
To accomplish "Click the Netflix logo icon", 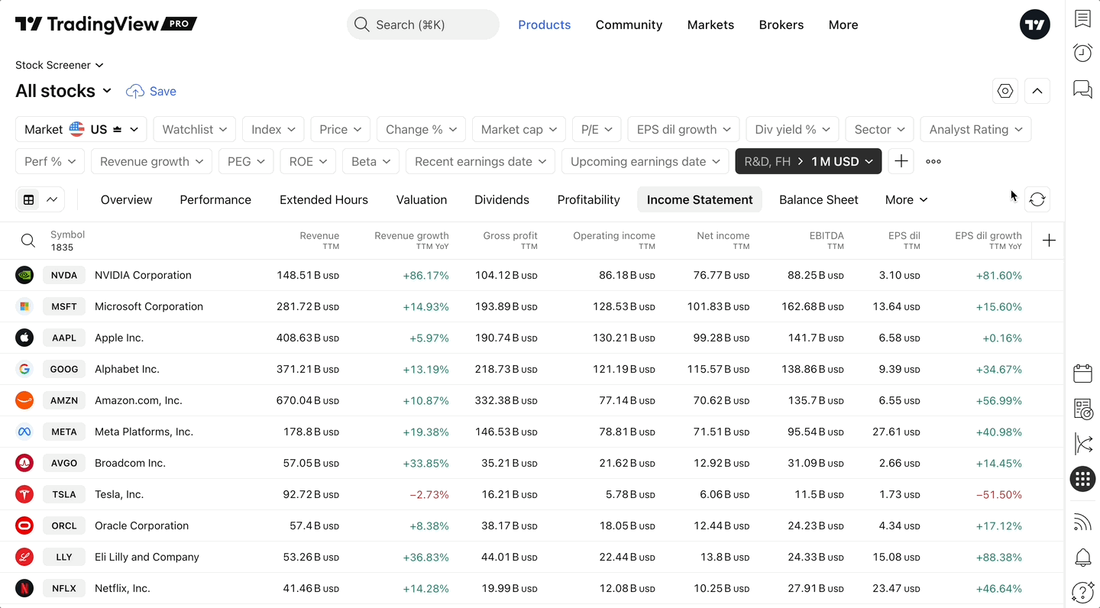I will pyautogui.click(x=24, y=588).
